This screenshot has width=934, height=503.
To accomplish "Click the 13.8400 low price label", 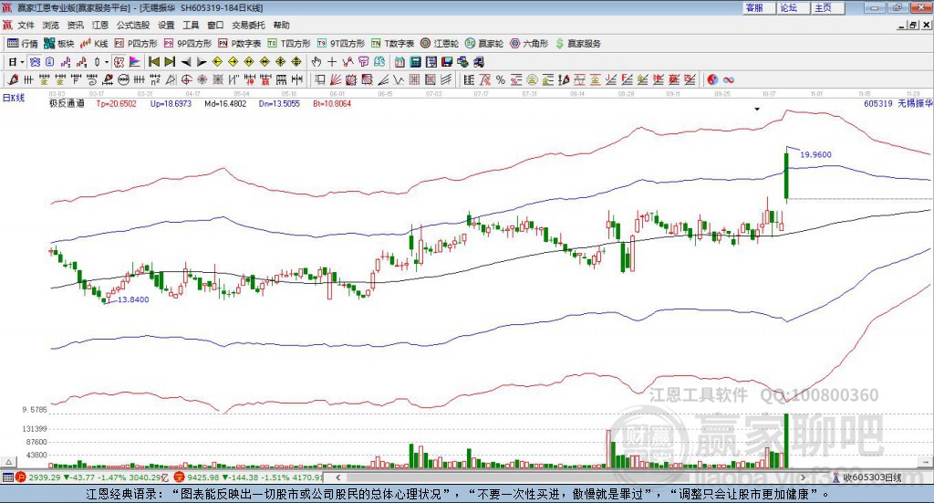I will 133,299.
